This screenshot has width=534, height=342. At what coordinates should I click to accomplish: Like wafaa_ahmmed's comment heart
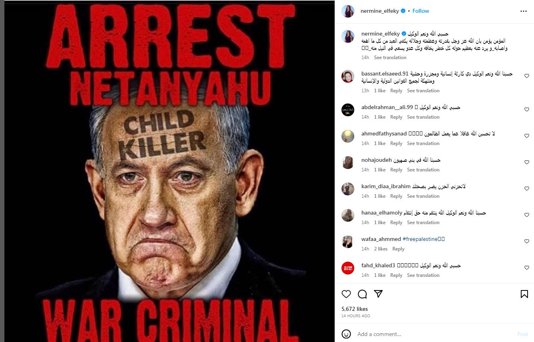click(x=527, y=241)
